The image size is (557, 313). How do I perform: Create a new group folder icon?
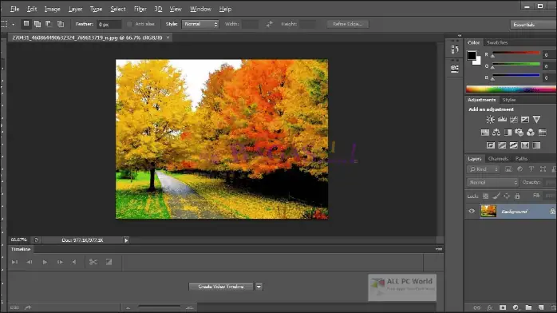528,307
